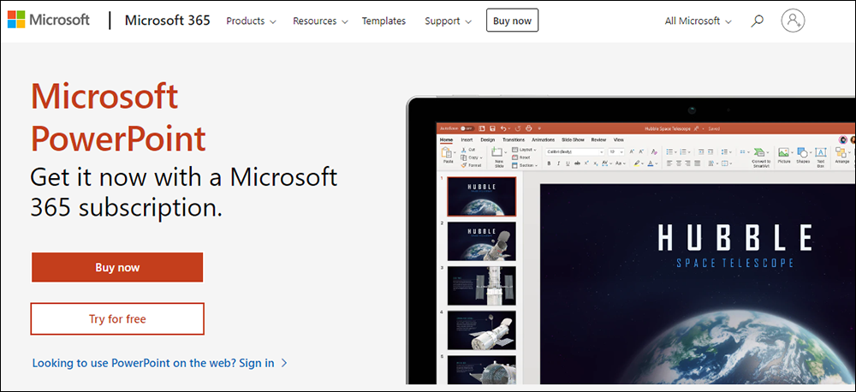Click the Arrange icon

pyautogui.click(x=841, y=152)
